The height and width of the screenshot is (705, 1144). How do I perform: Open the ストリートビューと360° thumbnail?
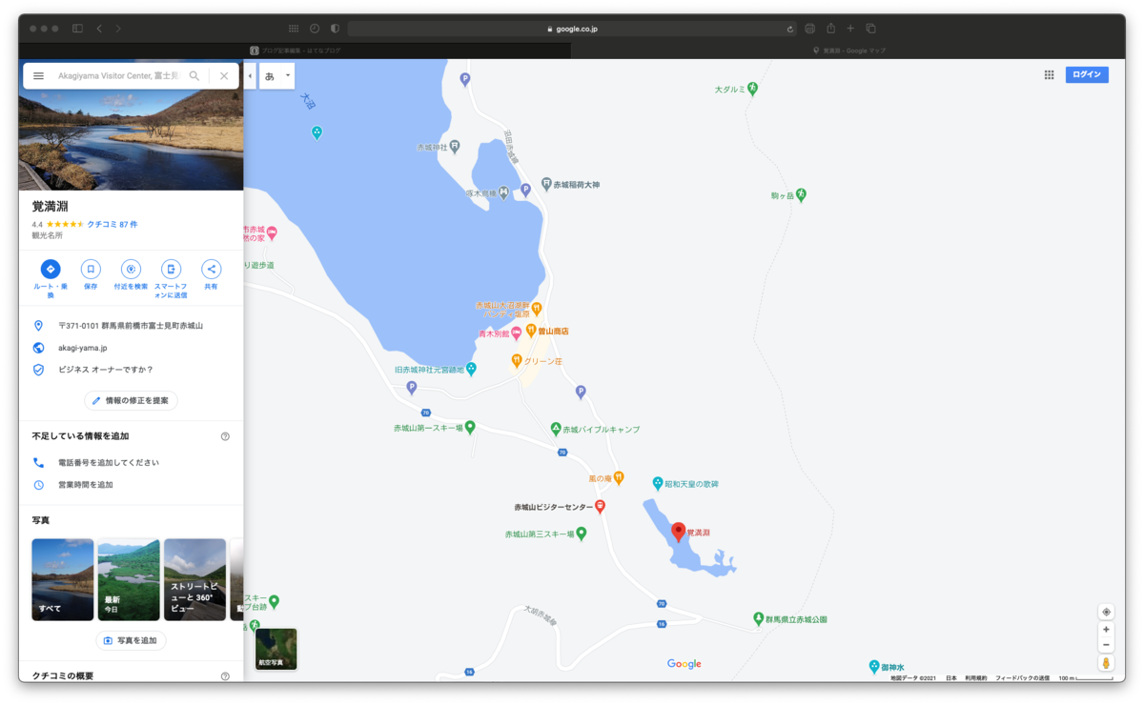(x=194, y=579)
